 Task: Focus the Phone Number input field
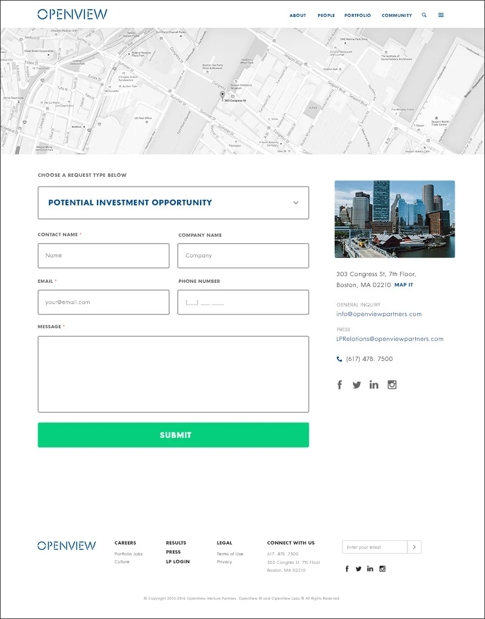pyautogui.click(x=243, y=302)
